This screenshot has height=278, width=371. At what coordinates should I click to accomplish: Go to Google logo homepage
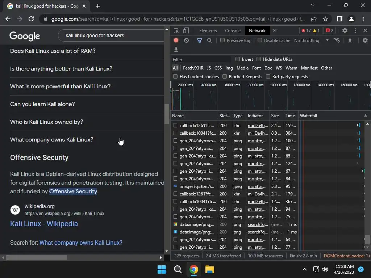(x=25, y=36)
